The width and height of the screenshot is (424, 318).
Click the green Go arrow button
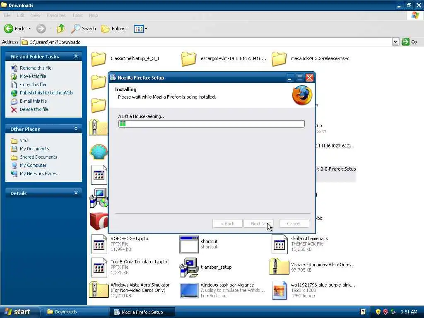click(x=405, y=42)
